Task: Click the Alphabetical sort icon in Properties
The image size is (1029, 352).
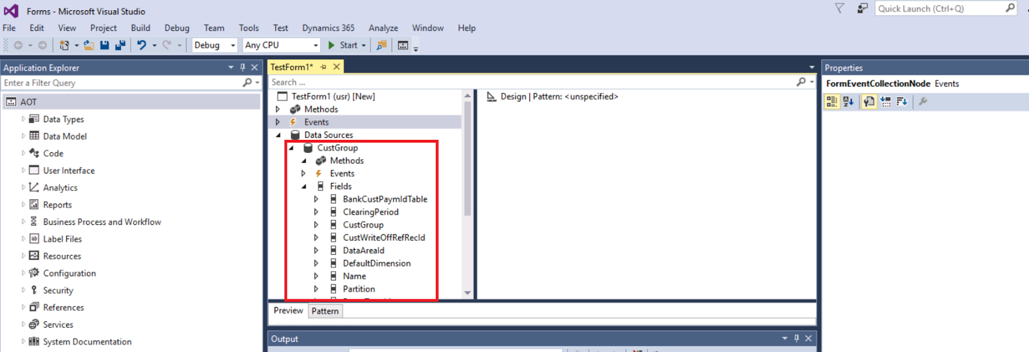Action: pyautogui.click(x=848, y=101)
